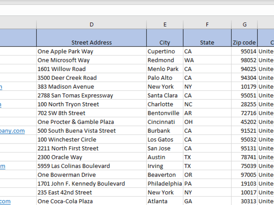
Task: Select cell 235 East 42nd Street
Action: [92, 192]
